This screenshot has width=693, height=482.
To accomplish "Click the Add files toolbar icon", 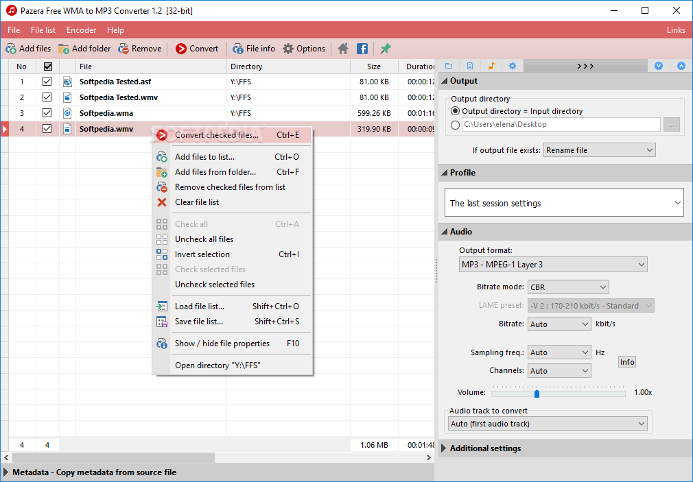I will (11, 49).
